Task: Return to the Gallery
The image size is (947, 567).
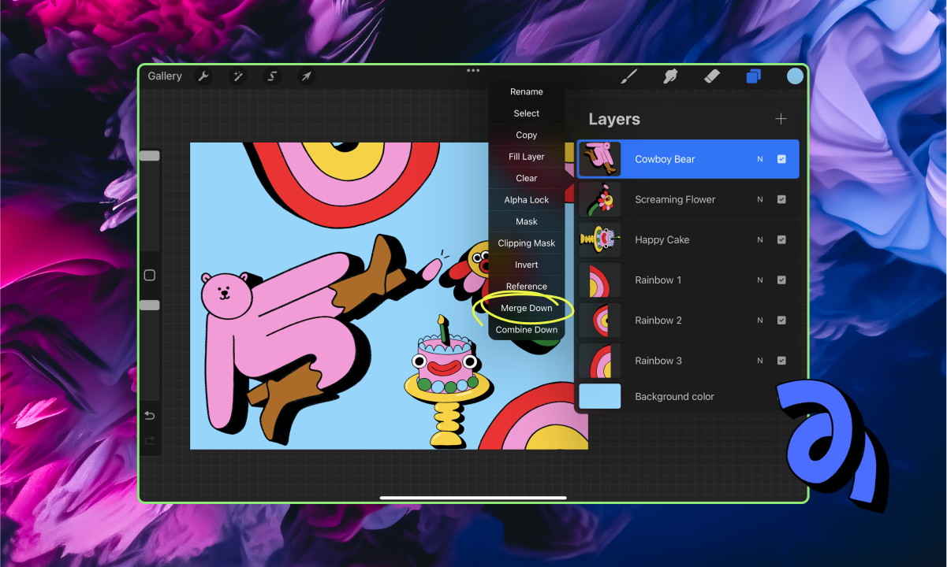Action: (x=164, y=76)
